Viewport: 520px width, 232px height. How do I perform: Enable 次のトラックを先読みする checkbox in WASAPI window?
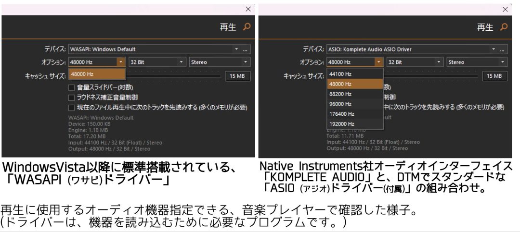[x=71, y=108]
